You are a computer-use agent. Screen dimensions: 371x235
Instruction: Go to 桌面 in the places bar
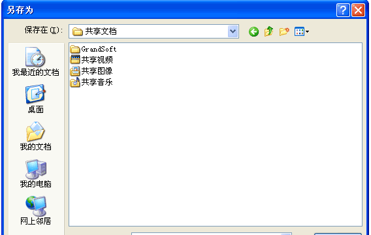(x=36, y=99)
